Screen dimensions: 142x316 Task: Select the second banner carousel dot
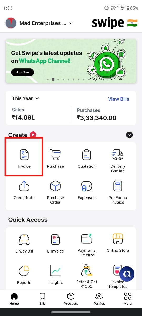coord(53,79)
